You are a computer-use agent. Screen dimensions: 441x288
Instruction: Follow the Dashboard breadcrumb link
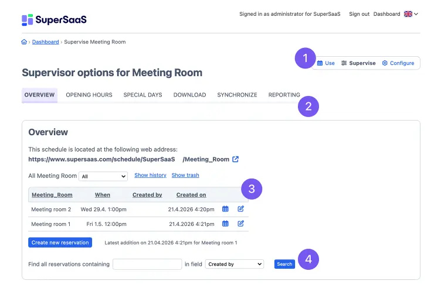[x=46, y=42]
